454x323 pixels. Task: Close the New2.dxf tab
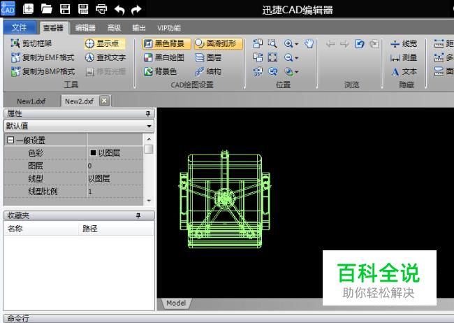104,101
